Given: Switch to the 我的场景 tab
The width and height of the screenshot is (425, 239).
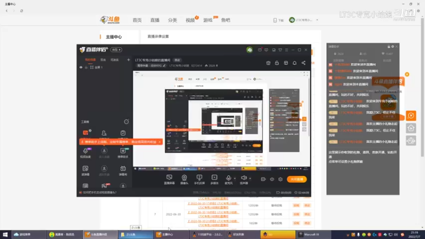Looking at the screenshot, I should coord(90,59).
